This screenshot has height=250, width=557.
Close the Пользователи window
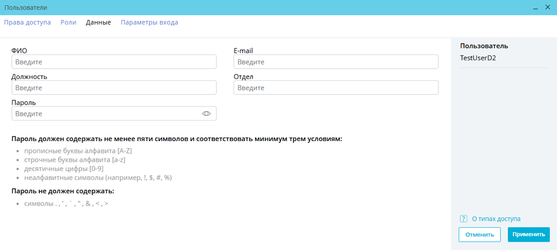tap(547, 8)
